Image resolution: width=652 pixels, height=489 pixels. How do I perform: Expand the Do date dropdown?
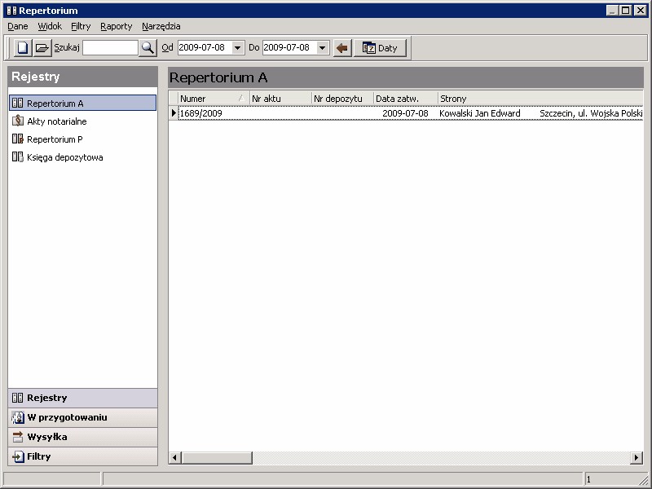[323, 48]
